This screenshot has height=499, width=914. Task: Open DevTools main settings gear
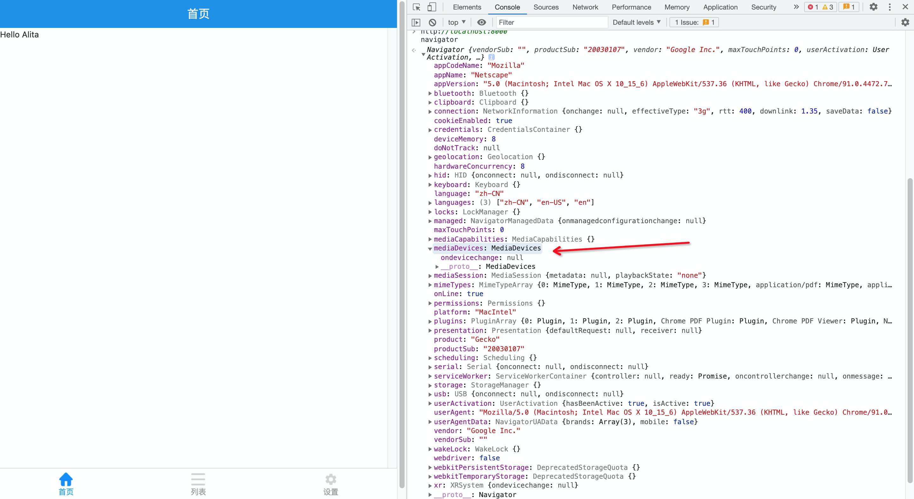pos(873,7)
